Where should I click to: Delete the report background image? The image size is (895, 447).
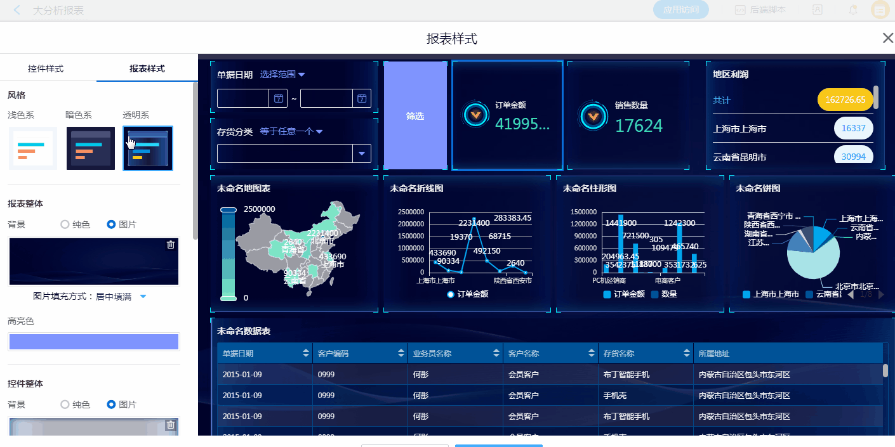(170, 245)
